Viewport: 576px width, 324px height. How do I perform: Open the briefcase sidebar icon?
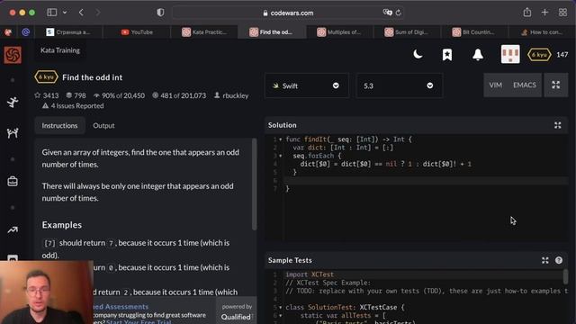tap(13, 181)
